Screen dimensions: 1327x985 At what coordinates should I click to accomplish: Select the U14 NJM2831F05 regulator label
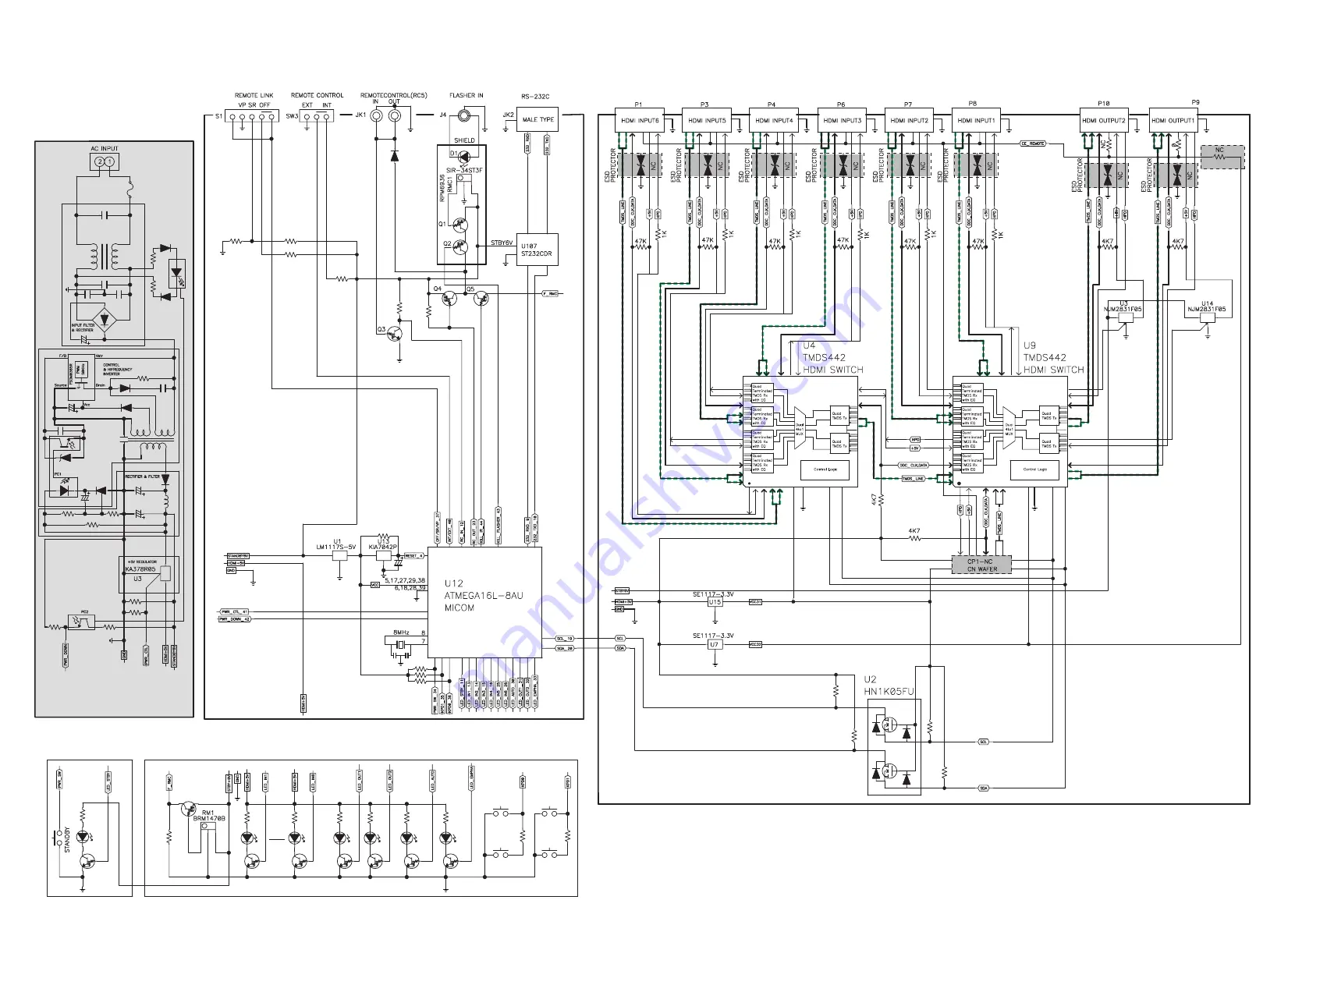(1207, 306)
